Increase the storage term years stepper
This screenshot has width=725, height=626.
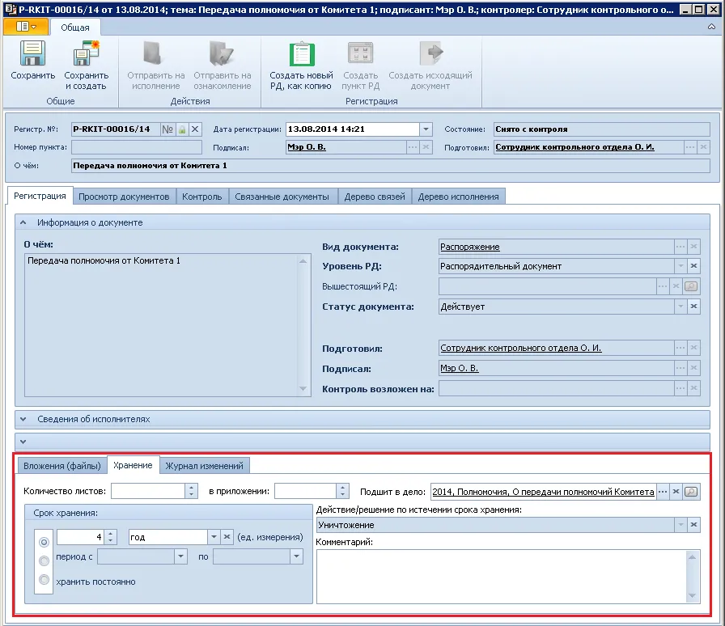[111, 533]
